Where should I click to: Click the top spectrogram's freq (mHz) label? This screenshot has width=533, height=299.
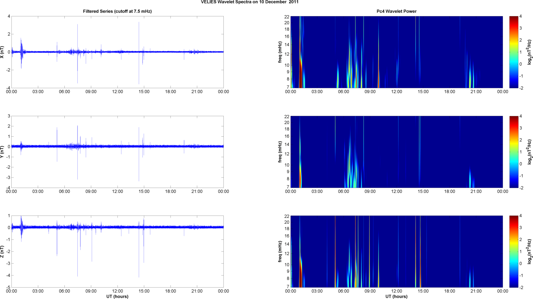coord(280,52)
